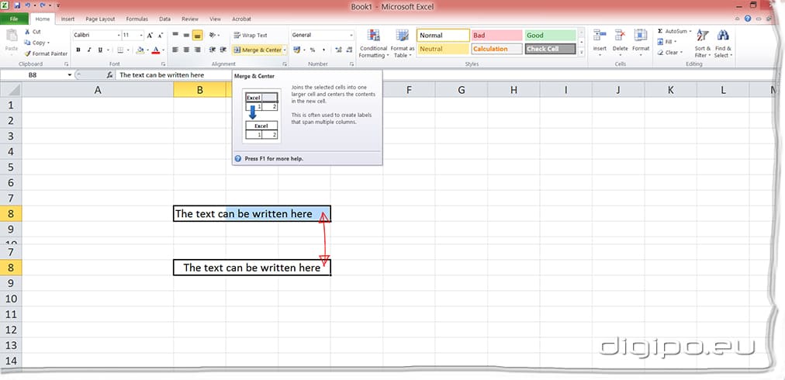This screenshot has height=380, width=785.
Task: Switch to the Insert tab
Action: click(67, 19)
